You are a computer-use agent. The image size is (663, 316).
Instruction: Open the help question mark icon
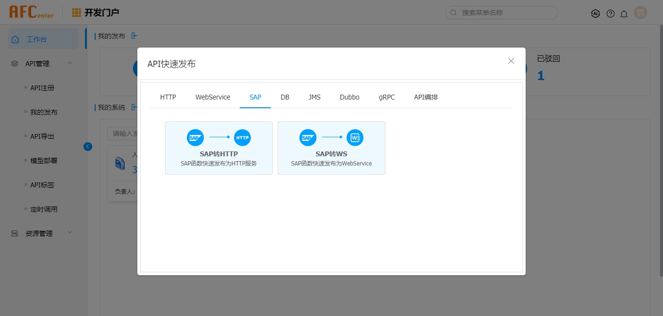(x=611, y=14)
